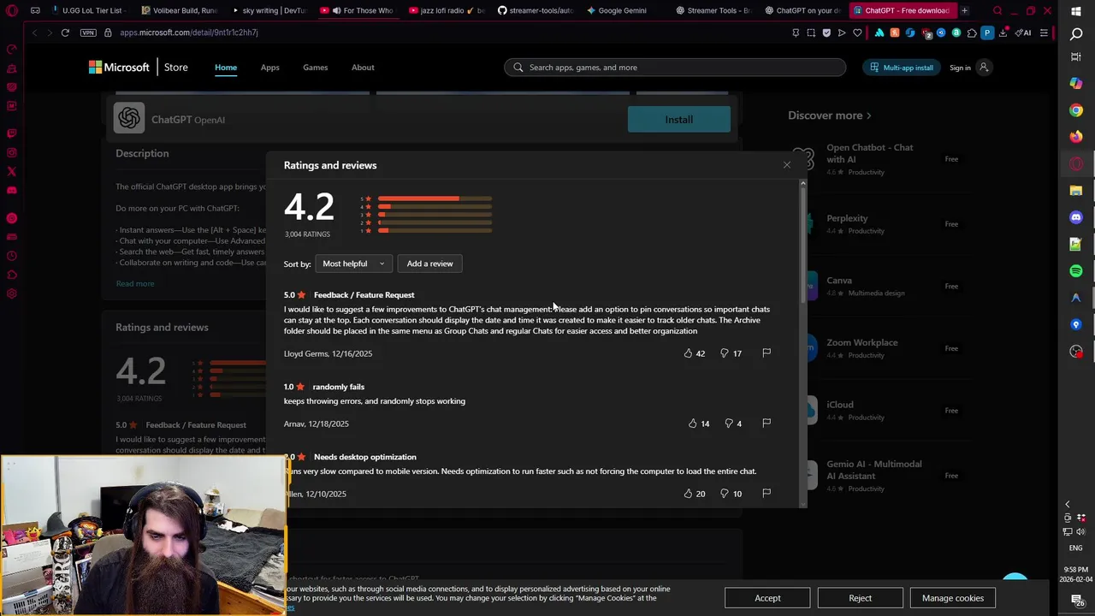Viewport: 1095px width, 616px height.
Task: Open history clock icon in Opera sidebar
Action: pos(12,256)
